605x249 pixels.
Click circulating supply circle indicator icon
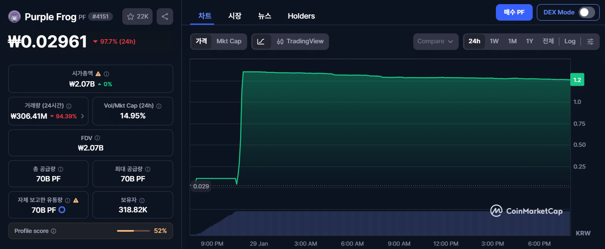62,210
